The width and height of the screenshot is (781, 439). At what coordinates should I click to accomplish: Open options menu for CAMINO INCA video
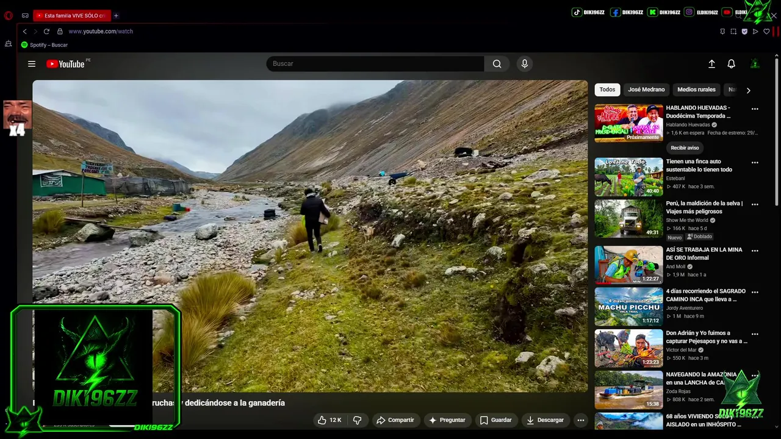[755, 293]
